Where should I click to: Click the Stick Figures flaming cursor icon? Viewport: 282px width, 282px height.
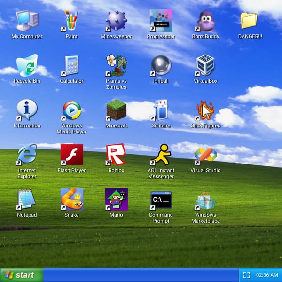pos(205,110)
